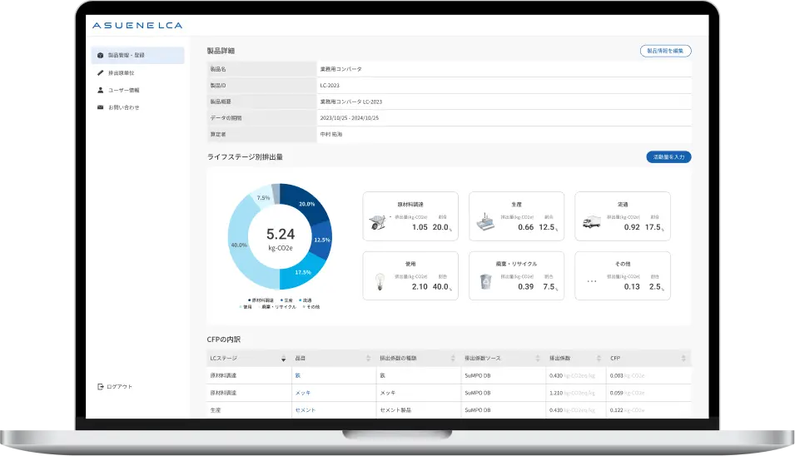Click the truck icon in 流通 card
The image size is (795, 456).
point(591,222)
